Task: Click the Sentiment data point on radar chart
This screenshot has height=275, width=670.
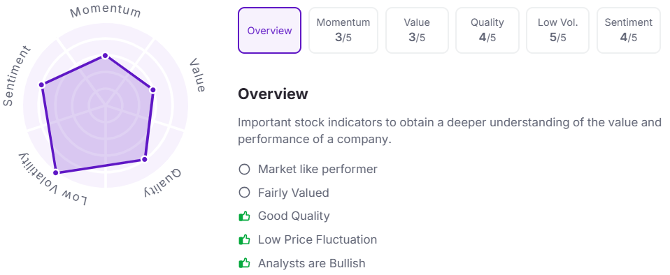Action: [x=42, y=85]
